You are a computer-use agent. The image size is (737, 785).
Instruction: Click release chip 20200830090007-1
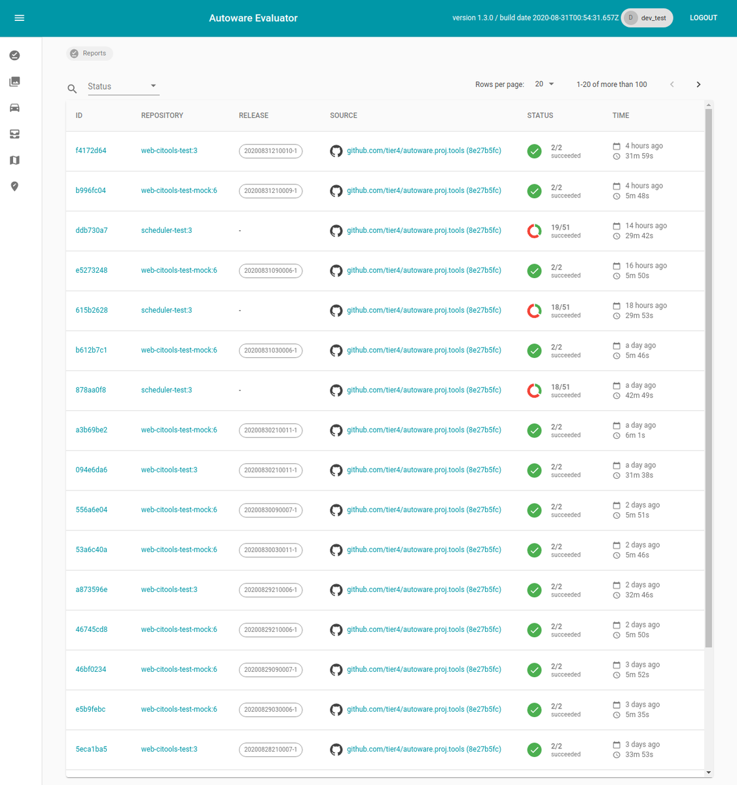pos(271,510)
